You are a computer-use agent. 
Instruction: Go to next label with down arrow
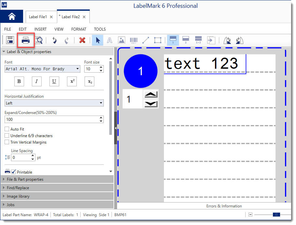pyautogui.click(x=151, y=104)
